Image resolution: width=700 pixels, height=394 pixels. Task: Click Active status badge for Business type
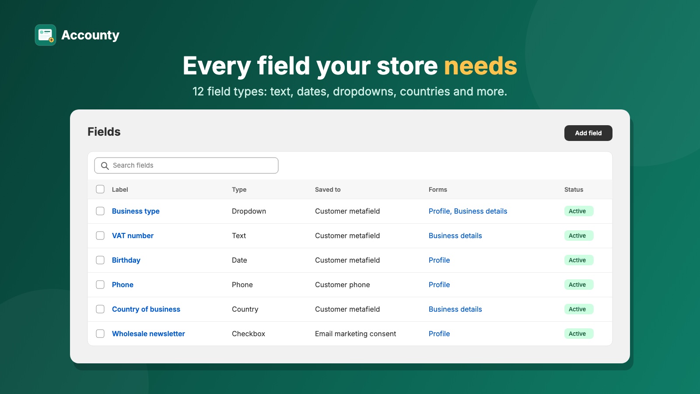click(x=579, y=211)
